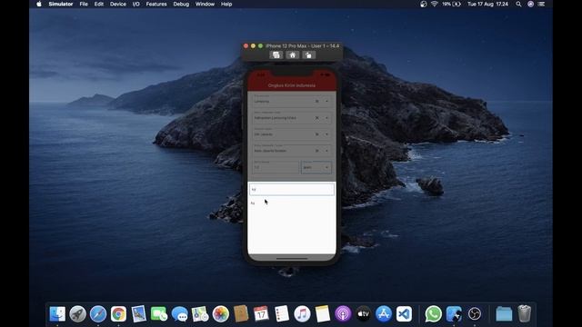Click the Simulator window title text

tap(302, 46)
